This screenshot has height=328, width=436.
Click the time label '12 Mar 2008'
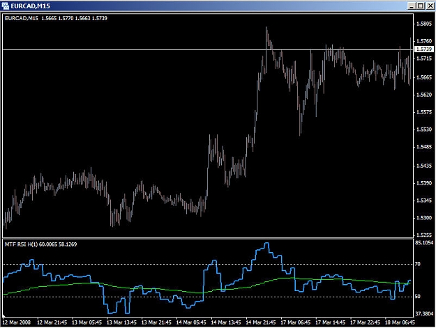click(x=17, y=322)
